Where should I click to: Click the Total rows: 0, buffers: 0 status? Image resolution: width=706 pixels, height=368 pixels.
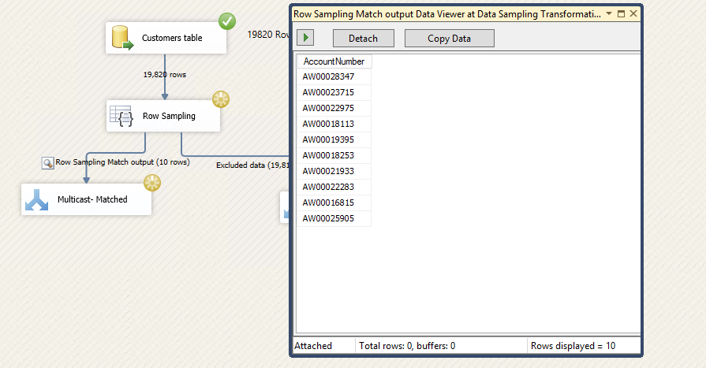[x=407, y=345]
